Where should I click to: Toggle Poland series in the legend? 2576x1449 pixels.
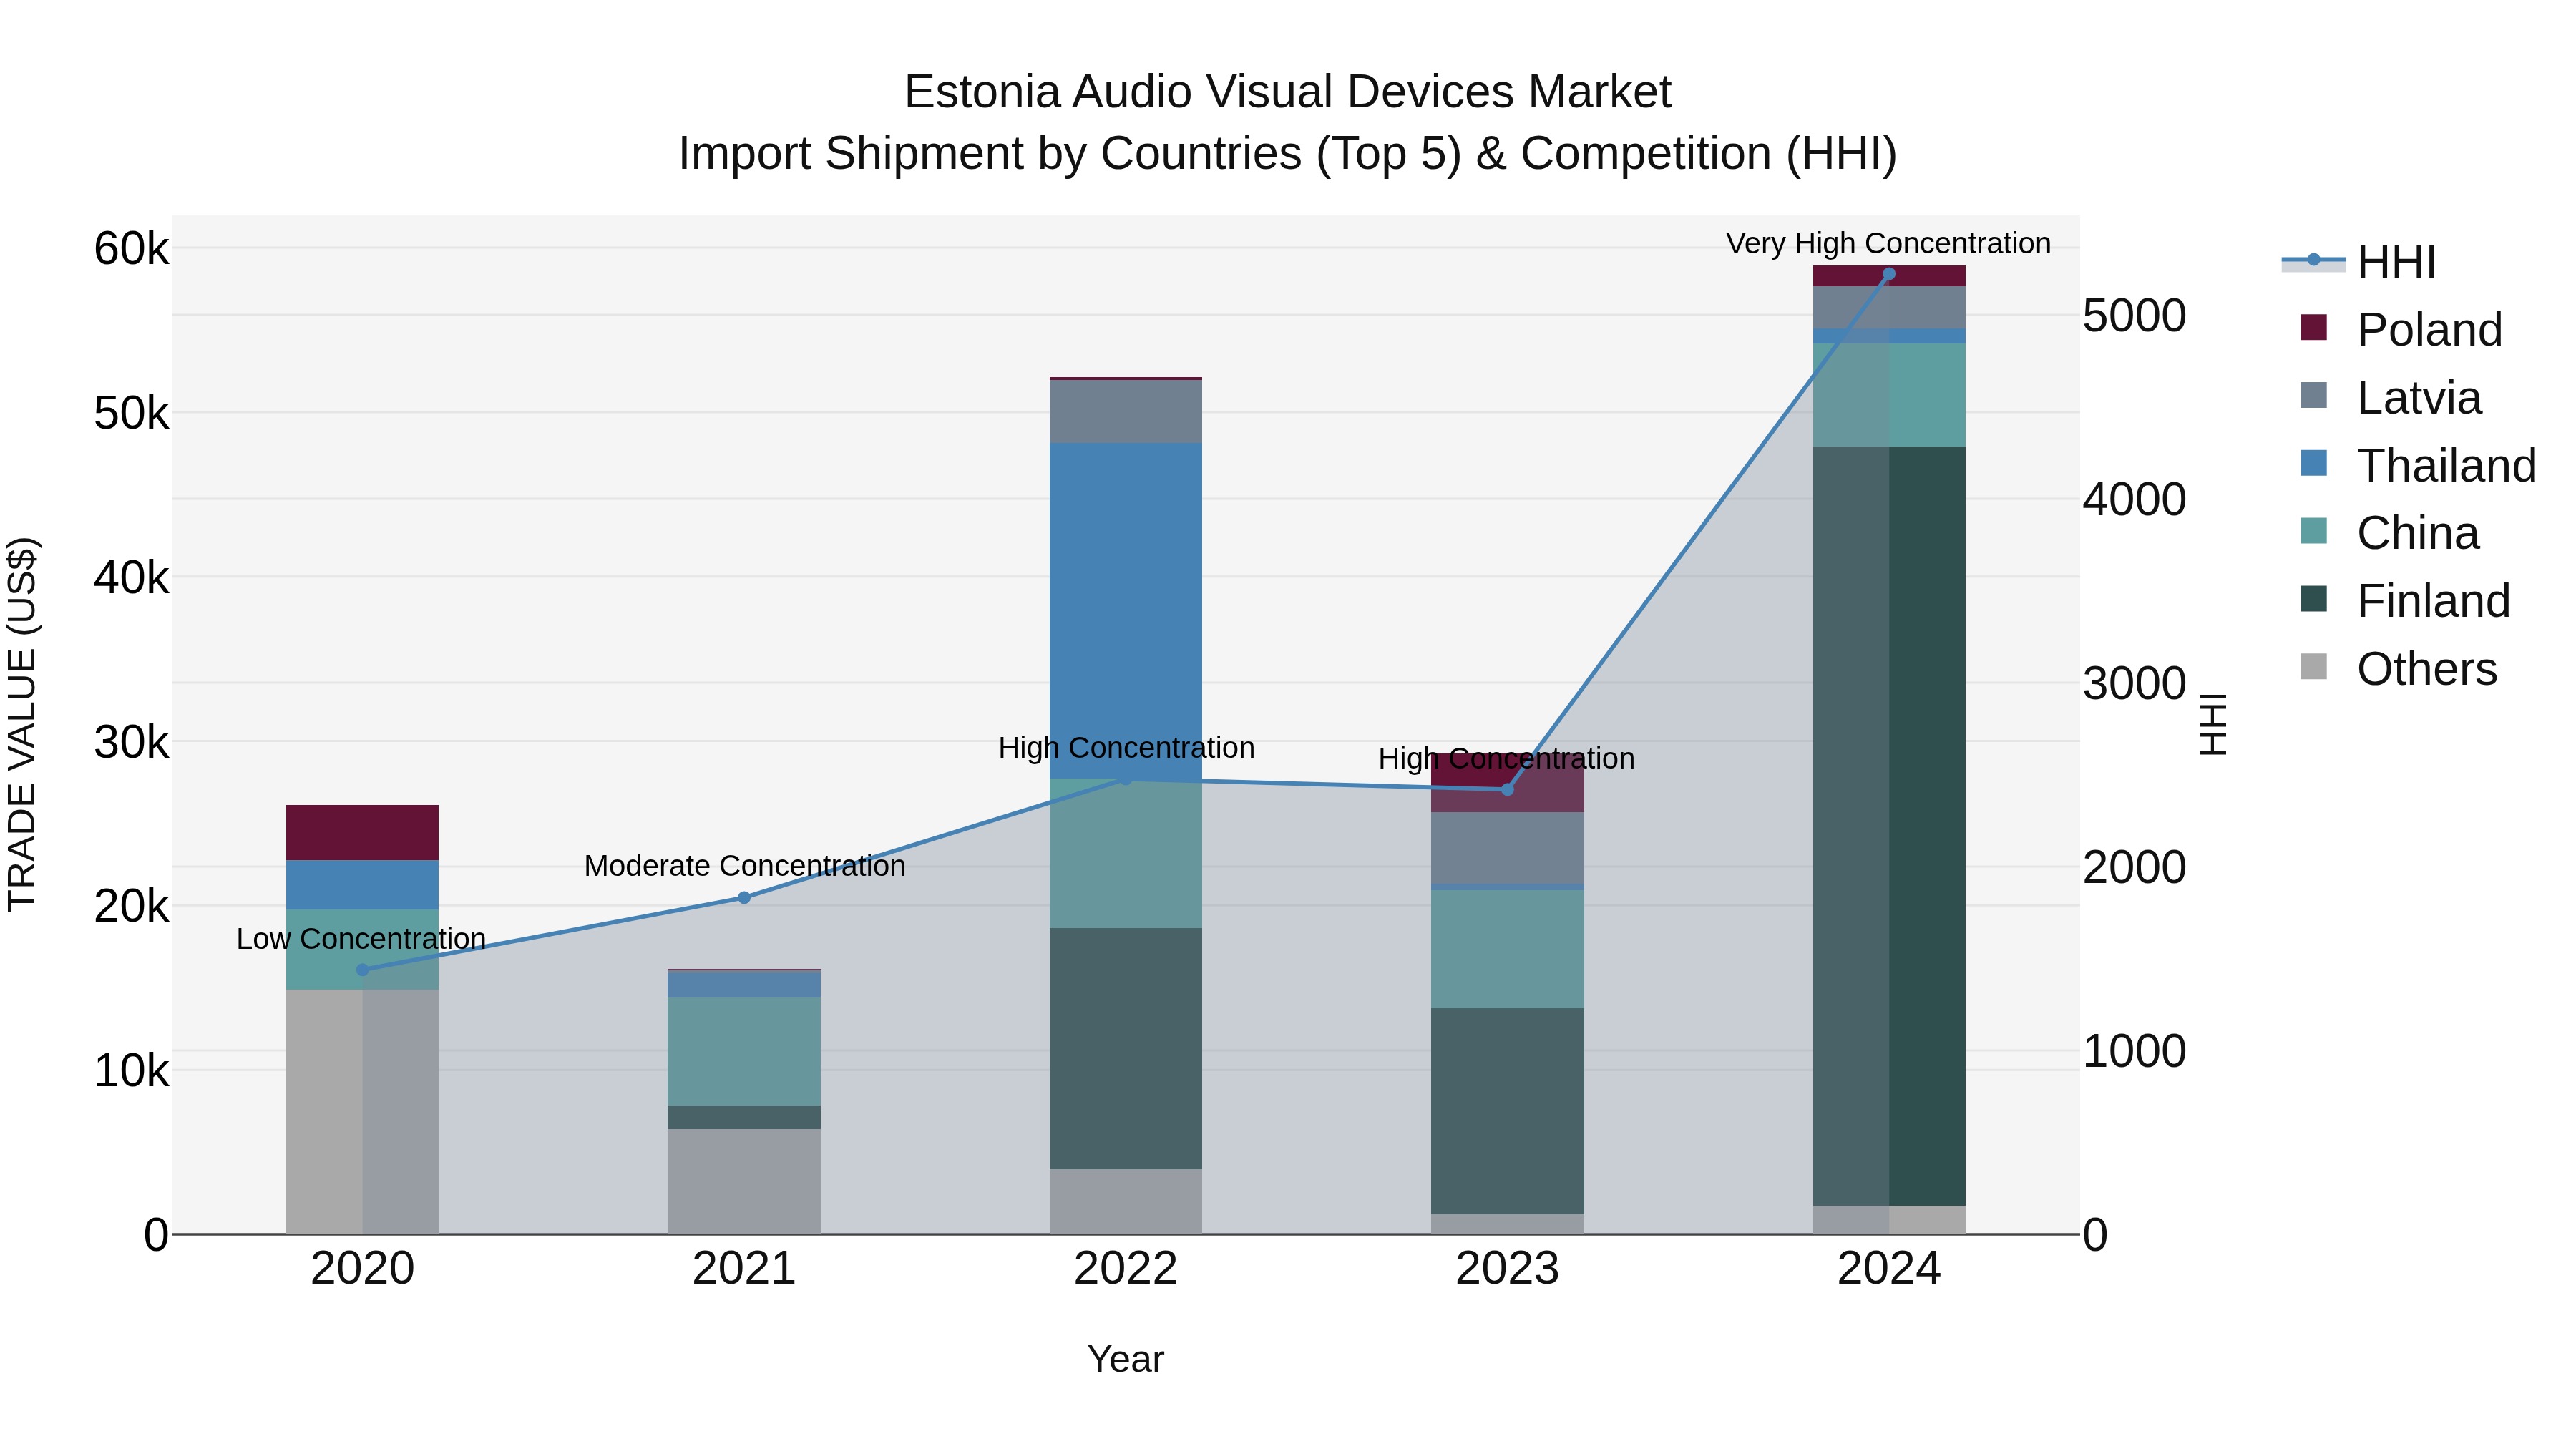click(2401, 329)
